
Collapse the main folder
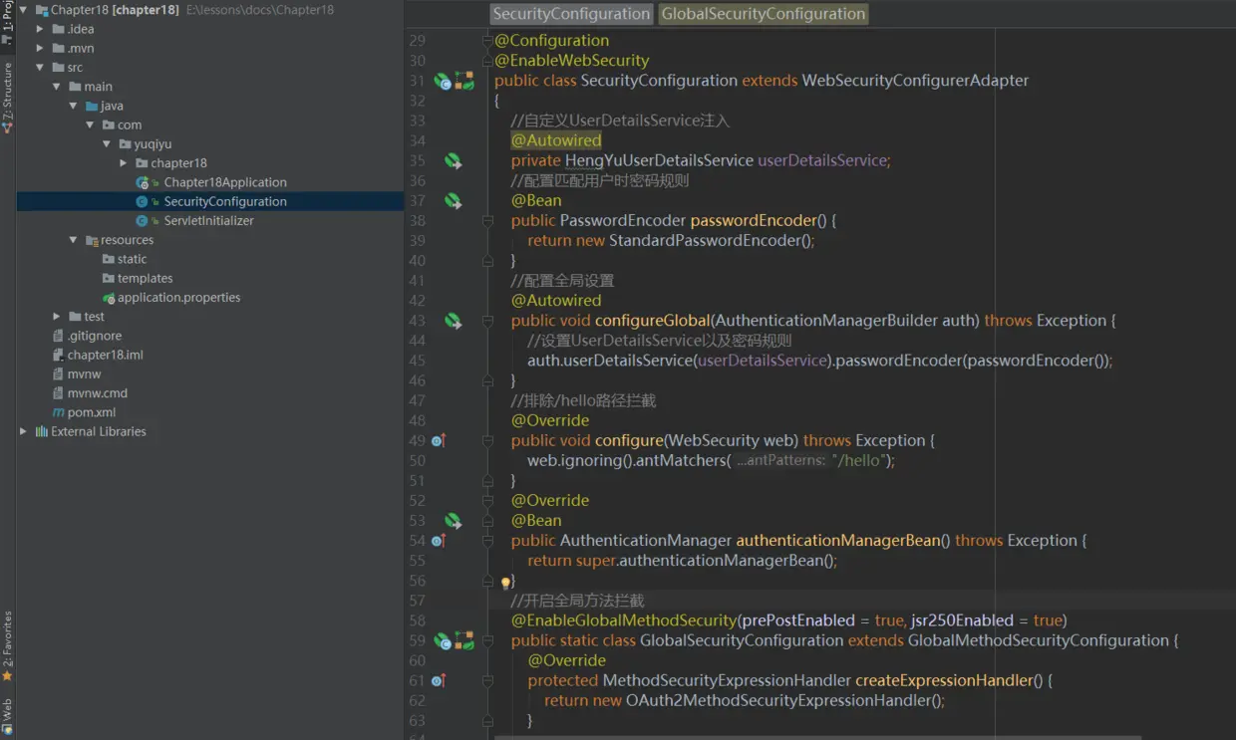click(x=57, y=87)
